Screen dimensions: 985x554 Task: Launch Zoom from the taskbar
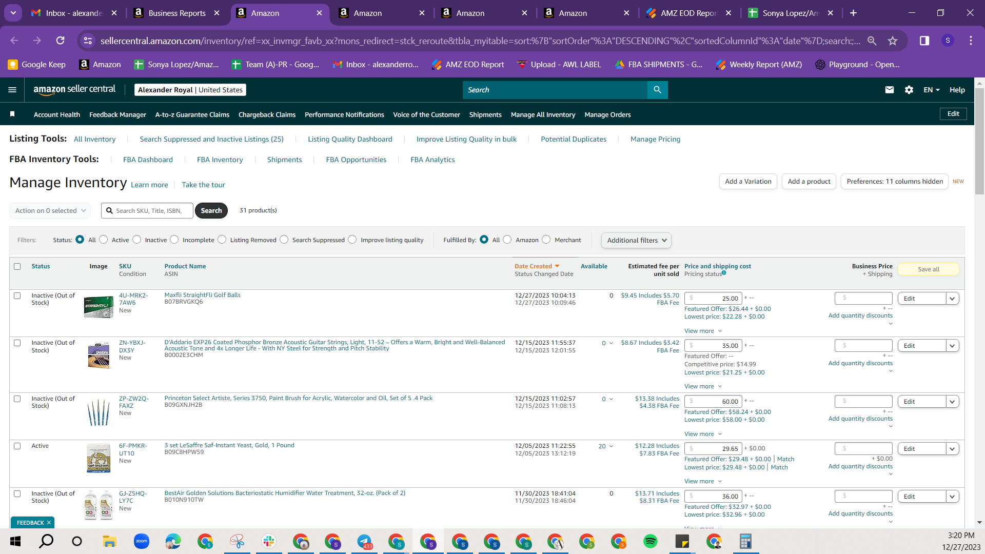point(141,541)
